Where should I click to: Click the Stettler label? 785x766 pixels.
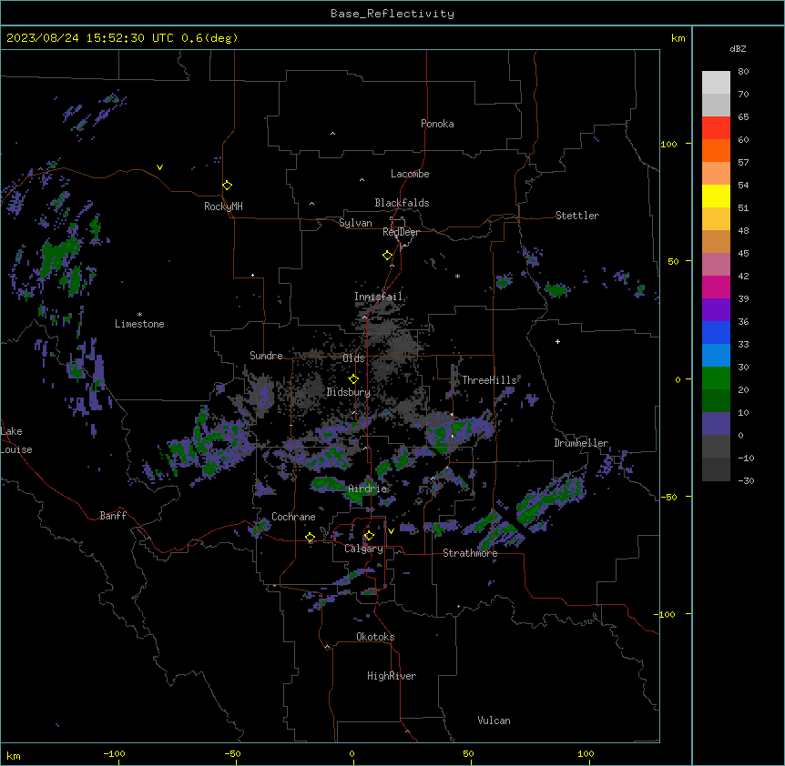click(x=577, y=216)
